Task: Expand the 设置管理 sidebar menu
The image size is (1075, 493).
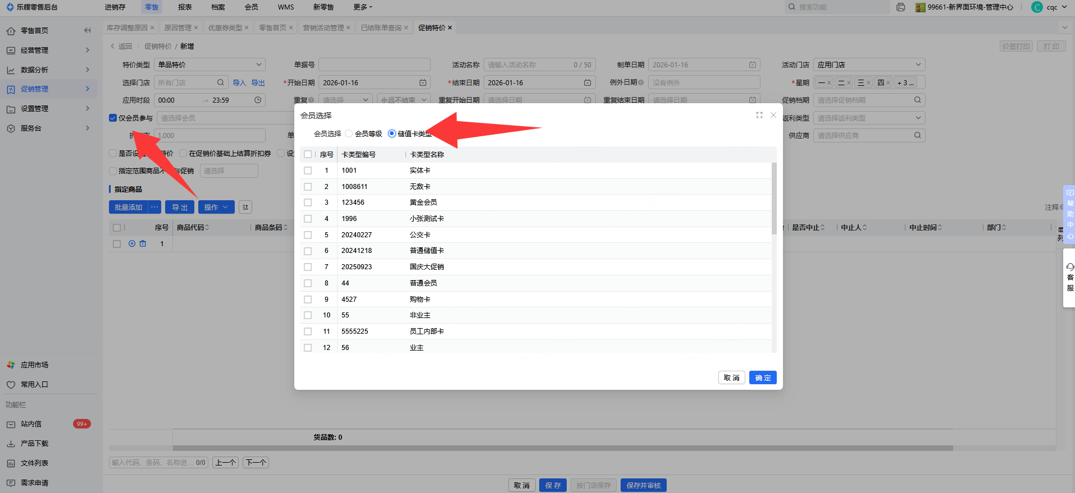Action: pos(48,108)
